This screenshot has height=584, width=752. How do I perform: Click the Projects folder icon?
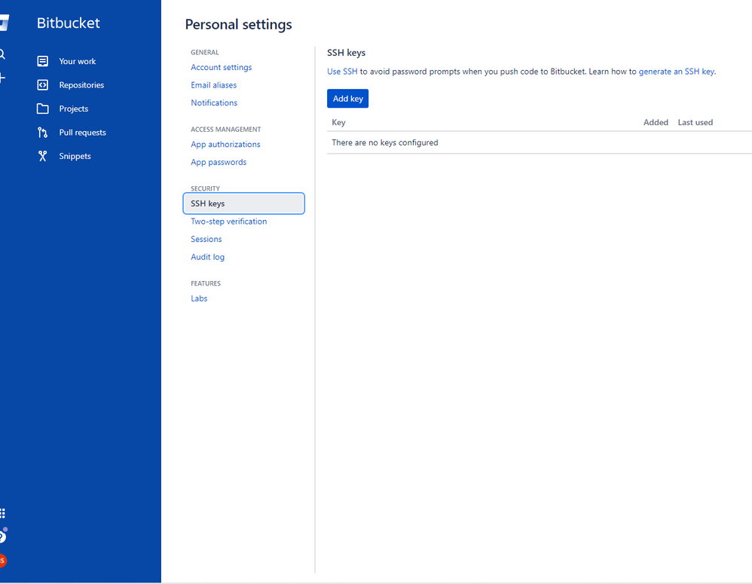[x=43, y=109]
